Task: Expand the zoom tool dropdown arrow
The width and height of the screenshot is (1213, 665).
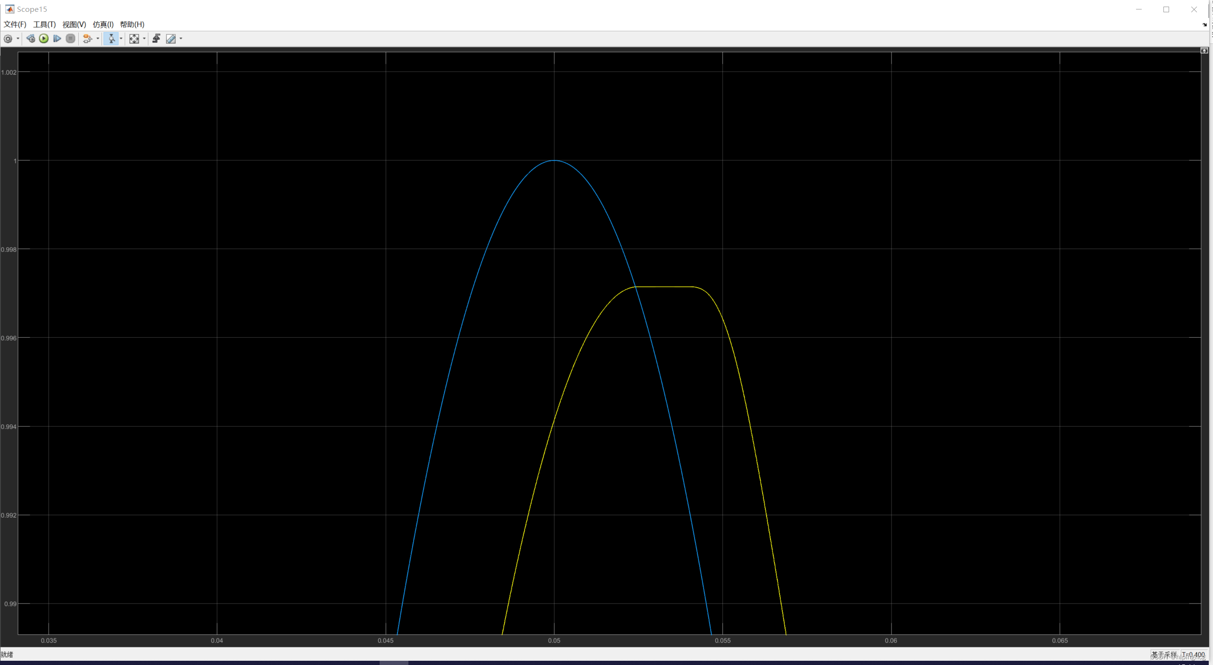Action: (x=121, y=39)
